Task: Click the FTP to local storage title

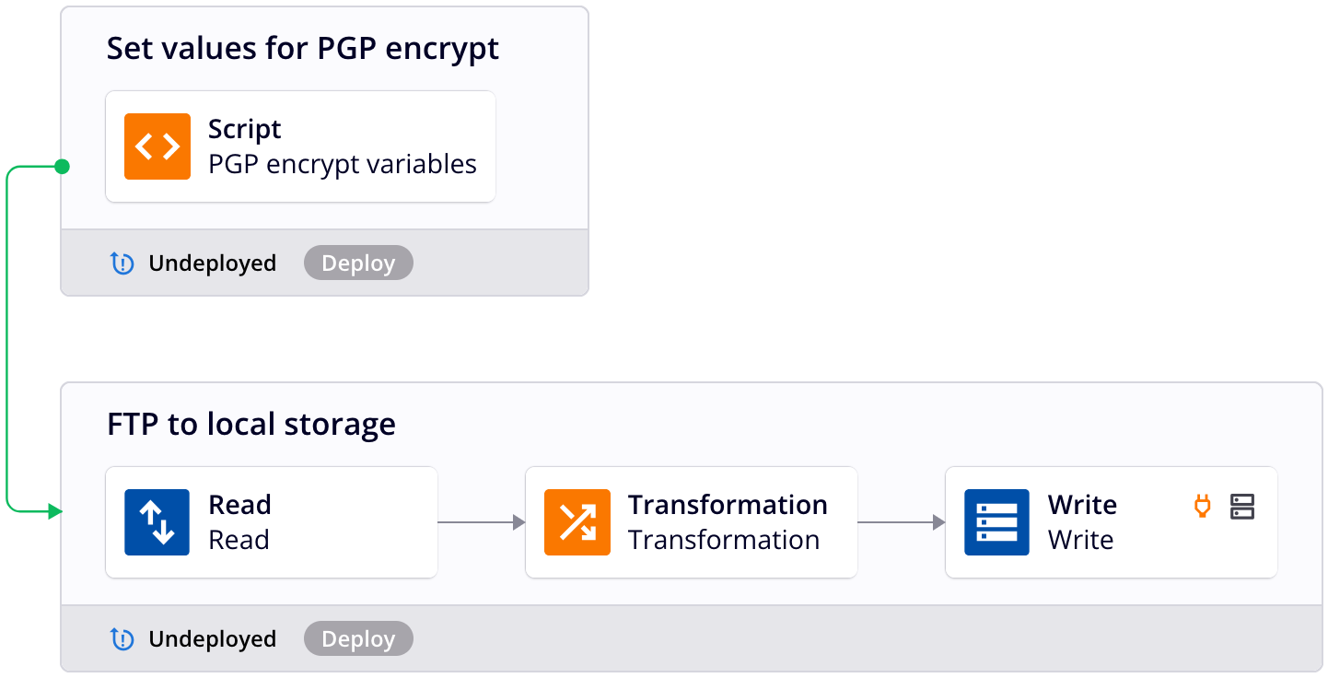Action: (250, 425)
